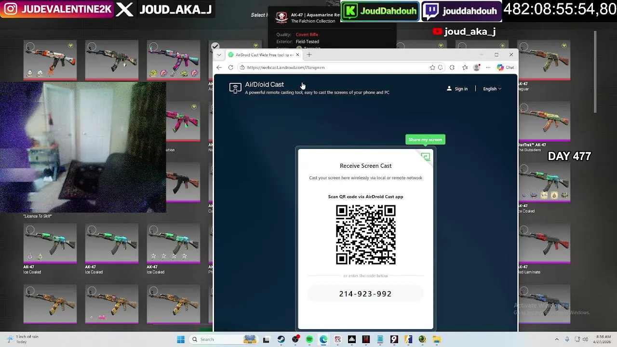Switch to AirDroid Cast Web tab
The width and height of the screenshot is (617, 347).
pos(264,55)
